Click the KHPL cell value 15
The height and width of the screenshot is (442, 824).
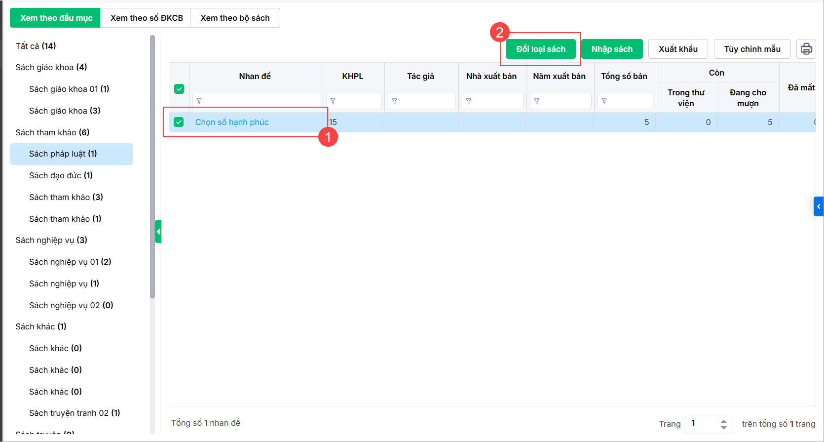coord(333,122)
